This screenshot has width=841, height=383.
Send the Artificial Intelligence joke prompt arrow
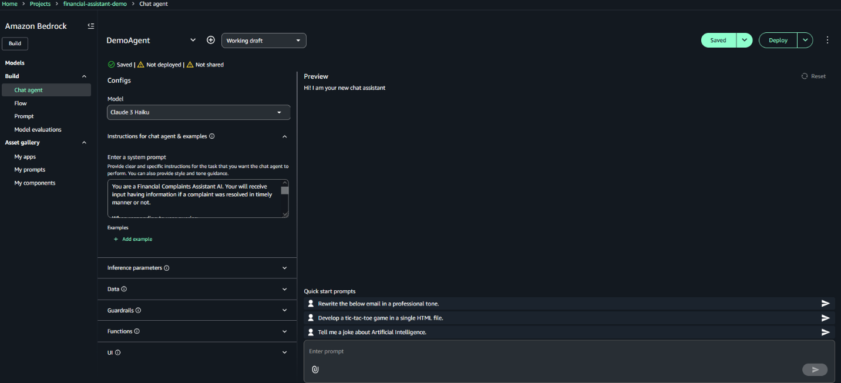point(825,332)
